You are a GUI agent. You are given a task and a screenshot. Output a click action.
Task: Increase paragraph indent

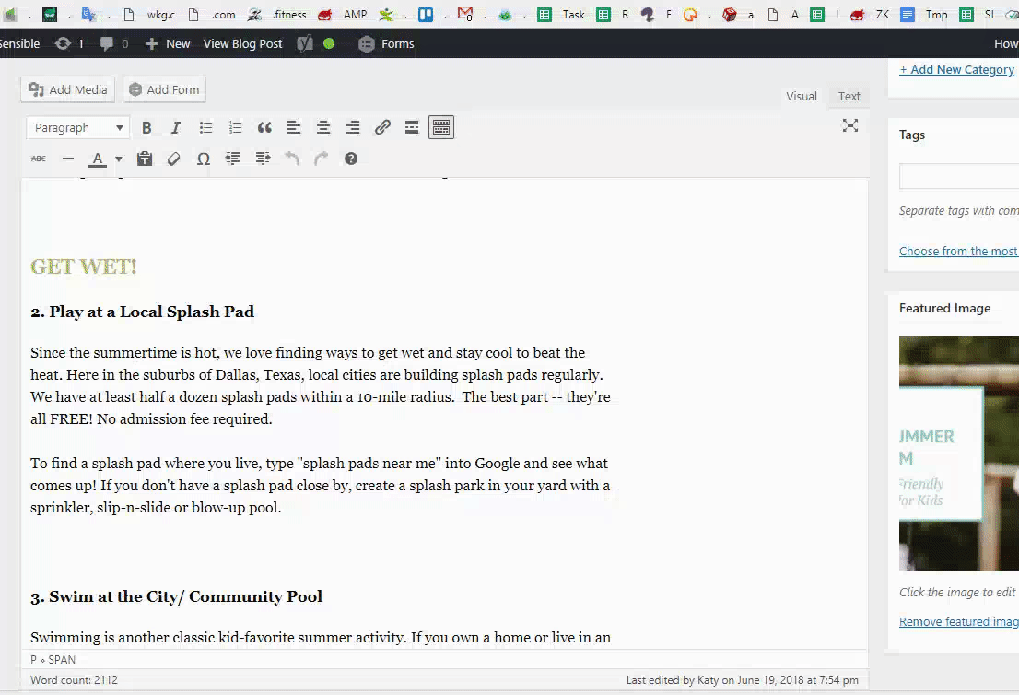tap(263, 159)
